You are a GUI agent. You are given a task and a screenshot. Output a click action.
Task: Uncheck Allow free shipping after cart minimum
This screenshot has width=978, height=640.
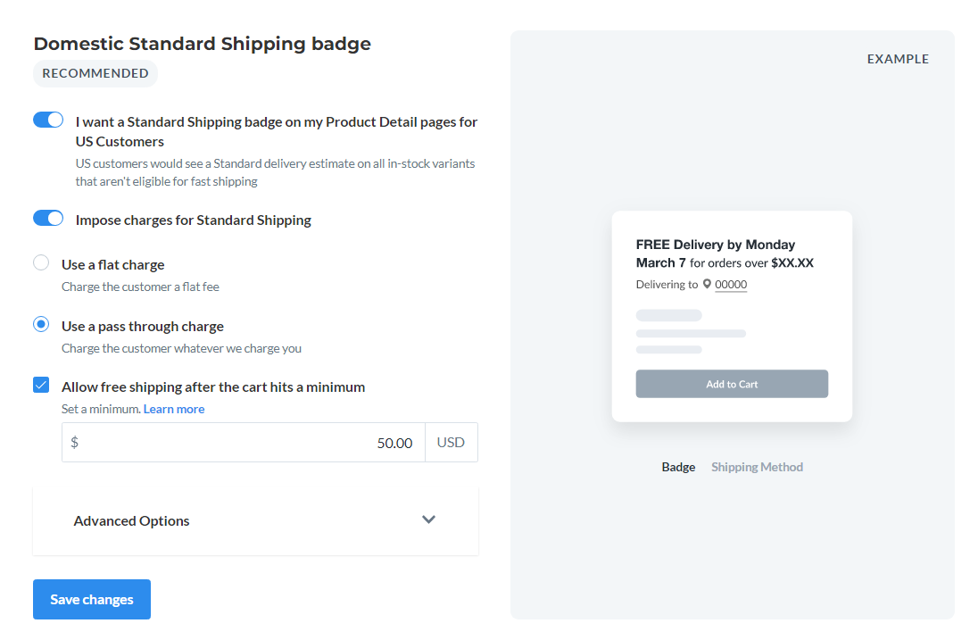[41, 385]
